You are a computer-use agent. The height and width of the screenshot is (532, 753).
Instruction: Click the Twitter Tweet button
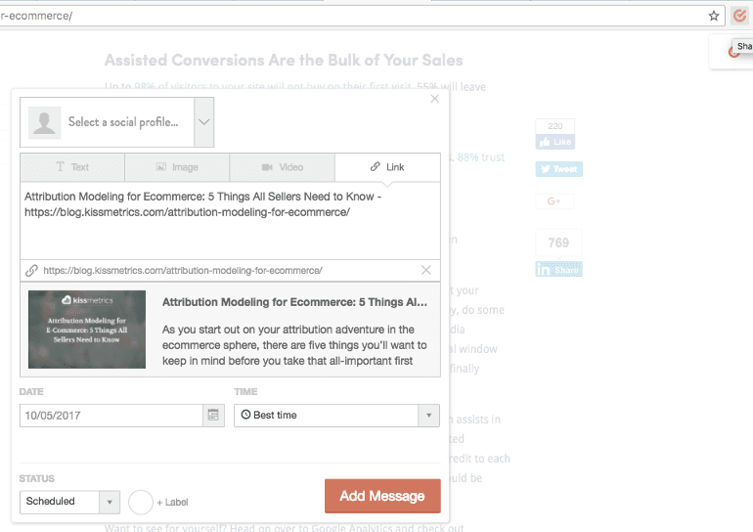pos(558,169)
